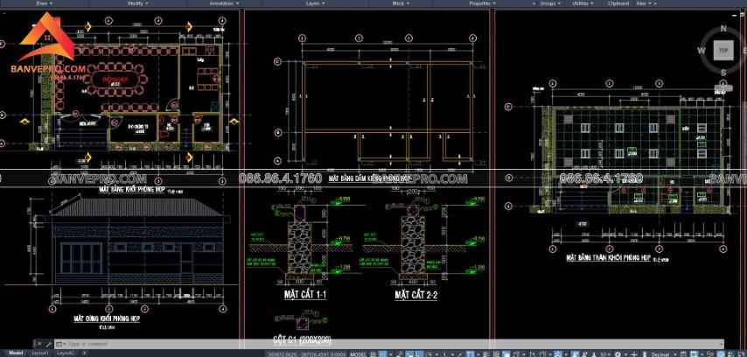Screen dimensions: 747x357
Task: Click annotation monitor plus icon
Action: tap(633, 354)
